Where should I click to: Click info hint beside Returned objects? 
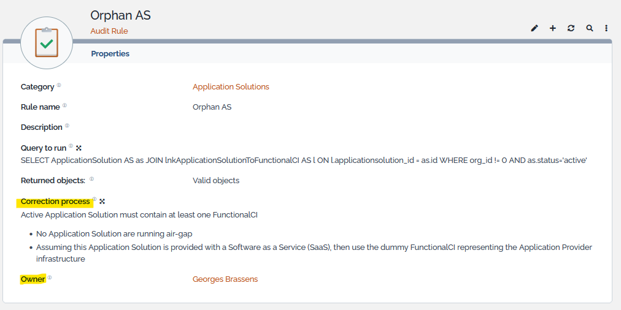92,179
